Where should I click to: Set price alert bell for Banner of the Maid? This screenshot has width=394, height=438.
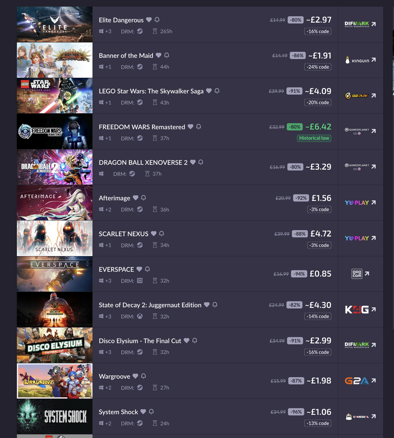pos(167,55)
